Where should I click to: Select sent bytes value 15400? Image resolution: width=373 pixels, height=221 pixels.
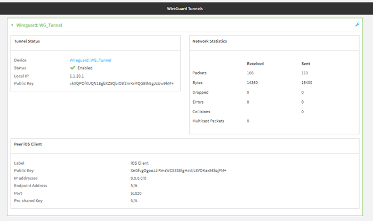pyautogui.click(x=306, y=83)
